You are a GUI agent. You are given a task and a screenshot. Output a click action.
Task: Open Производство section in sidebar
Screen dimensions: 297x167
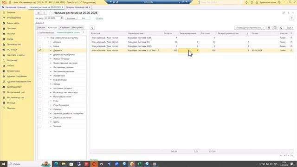pyautogui.click(x=14, y=44)
